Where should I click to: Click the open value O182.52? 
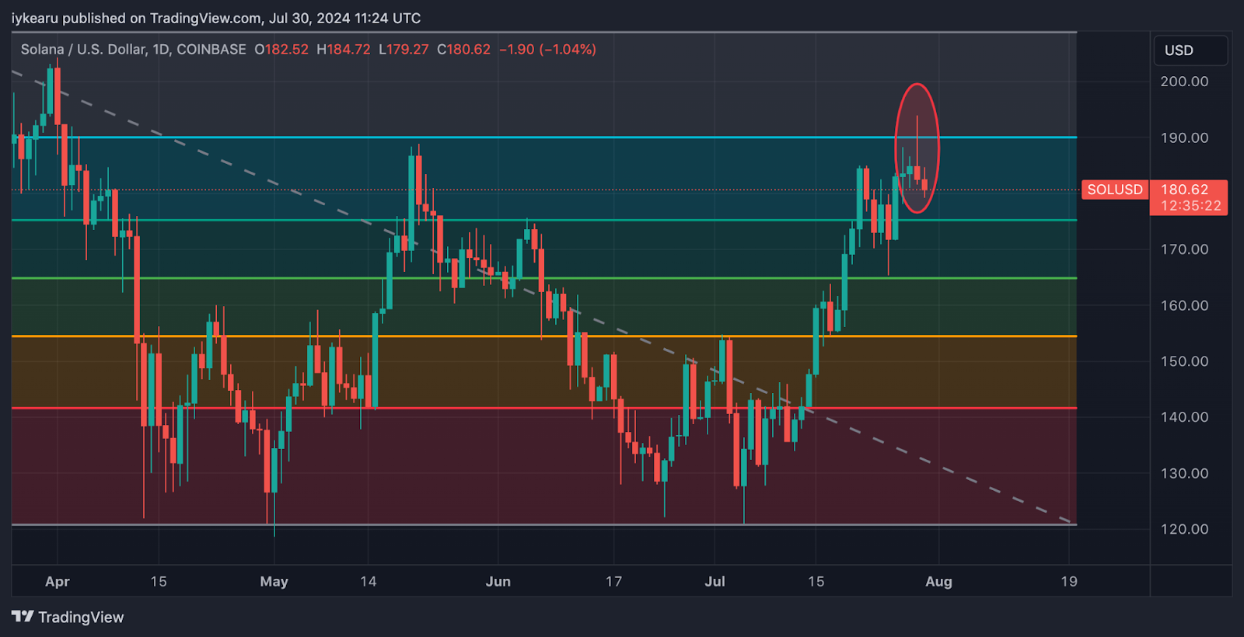coord(281,49)
